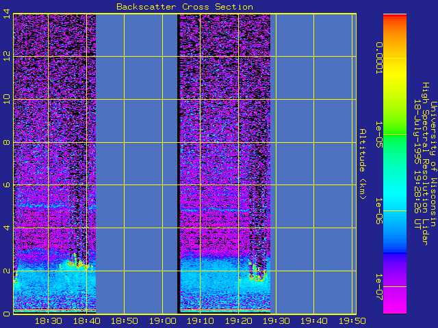Click the 19:30 time axis label
Viewport: 438px width, 328px height.
point(276,321)
